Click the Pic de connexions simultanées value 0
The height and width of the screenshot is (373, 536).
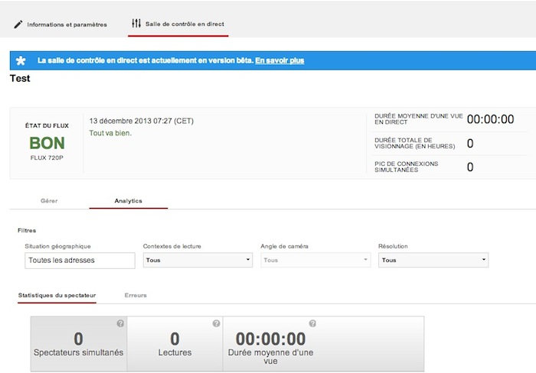click(470, 167)
